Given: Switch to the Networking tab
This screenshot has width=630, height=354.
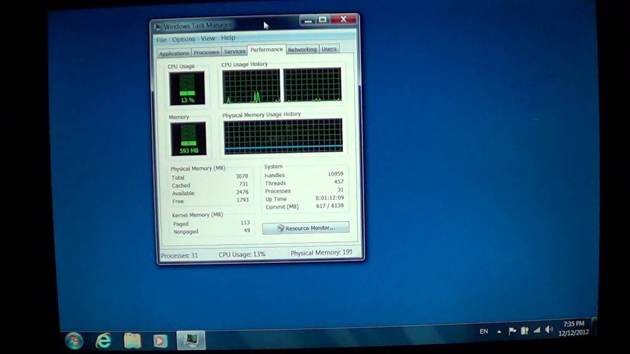Looking at the screenshot, I should 302,49.
